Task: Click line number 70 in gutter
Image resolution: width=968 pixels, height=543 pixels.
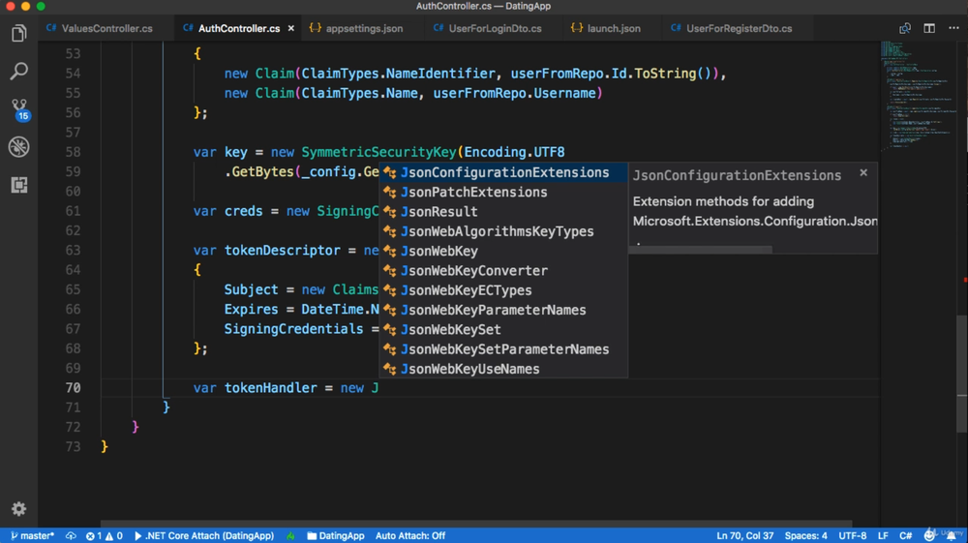Action: (x=73, y=387)
